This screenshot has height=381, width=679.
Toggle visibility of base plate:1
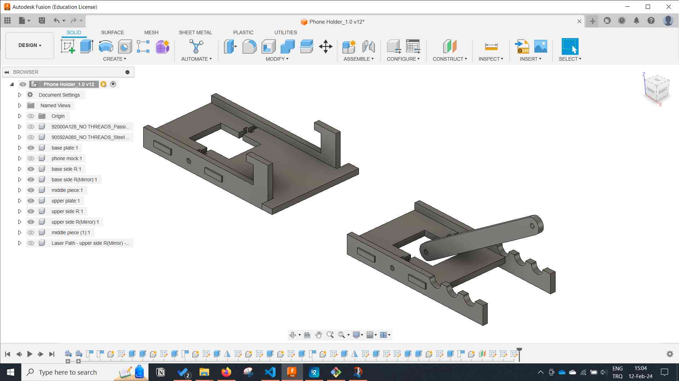(31, 148)
